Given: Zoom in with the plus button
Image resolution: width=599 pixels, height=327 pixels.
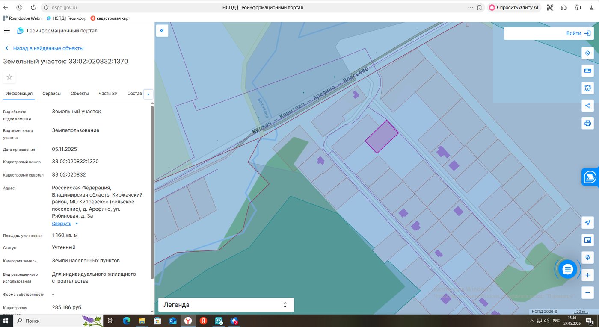Looking at the screenshot, I should click(587, 275).
